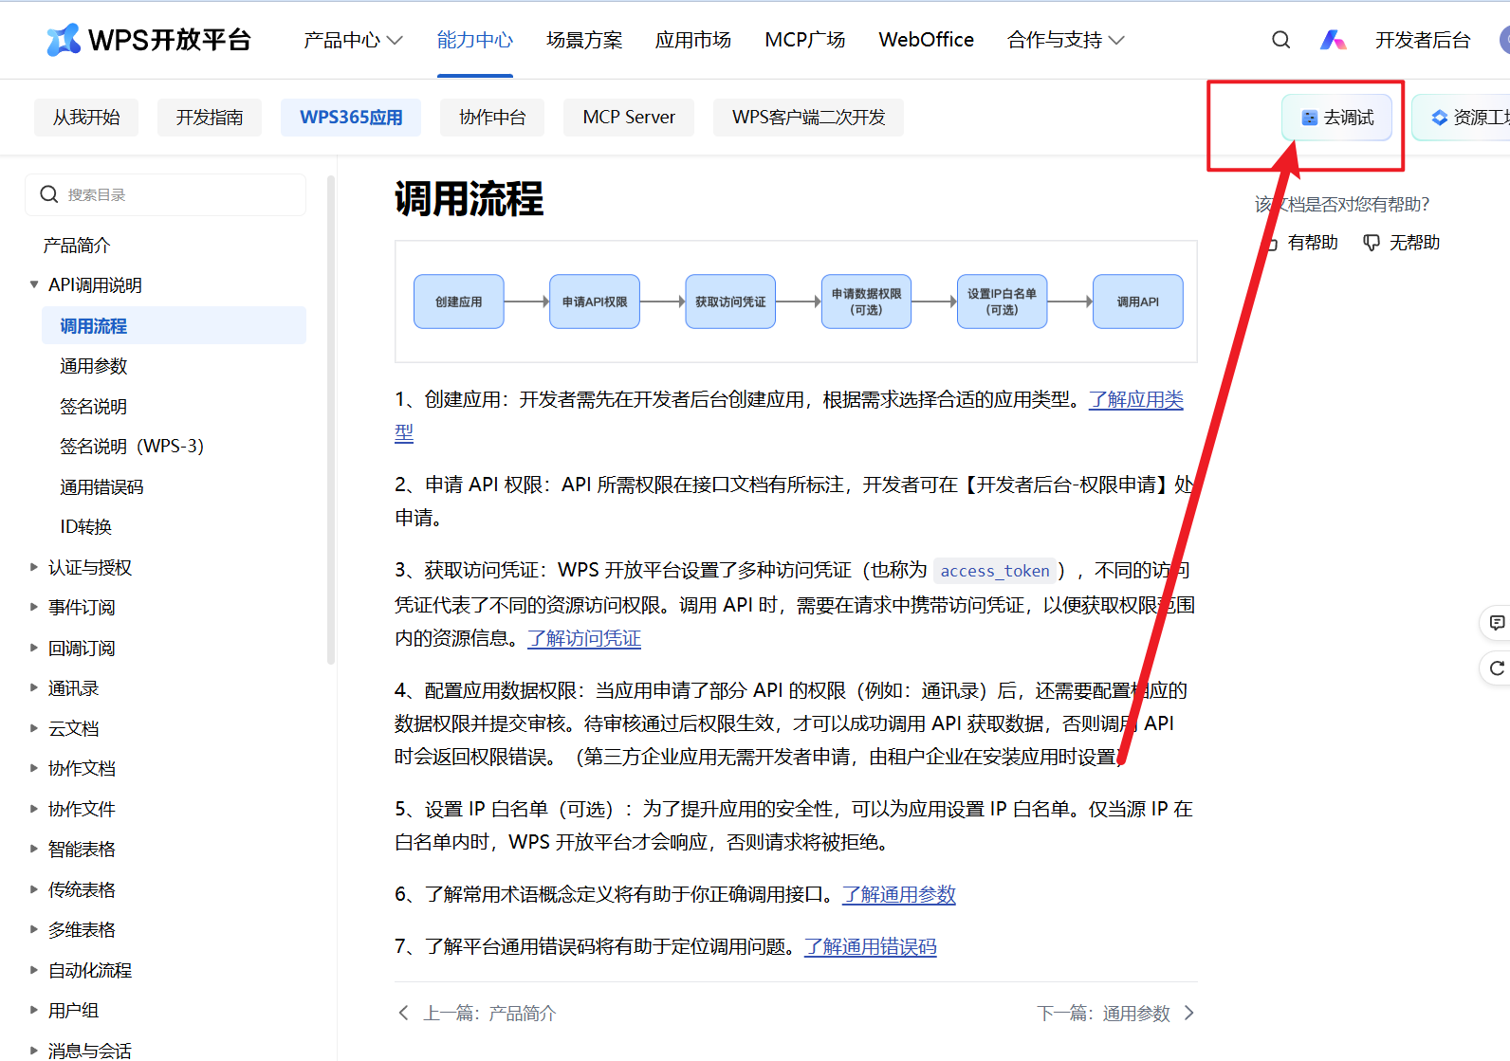Open the WebOffice nav item
This screenshot has width=1510, height=1061.
click(926, 40)
